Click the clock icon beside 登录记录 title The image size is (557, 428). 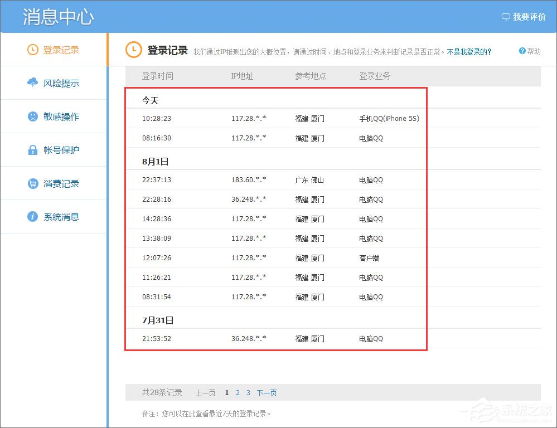tap(133, 50)
